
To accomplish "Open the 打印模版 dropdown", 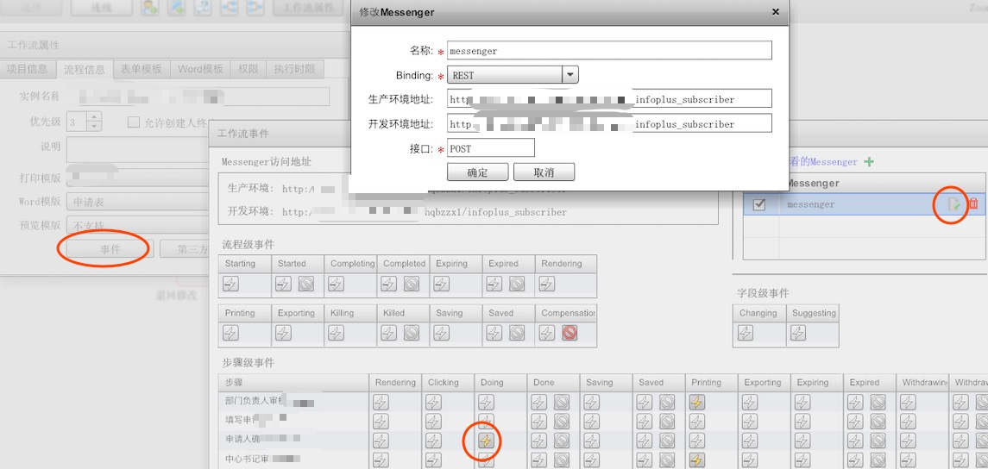I will (139, 178).
